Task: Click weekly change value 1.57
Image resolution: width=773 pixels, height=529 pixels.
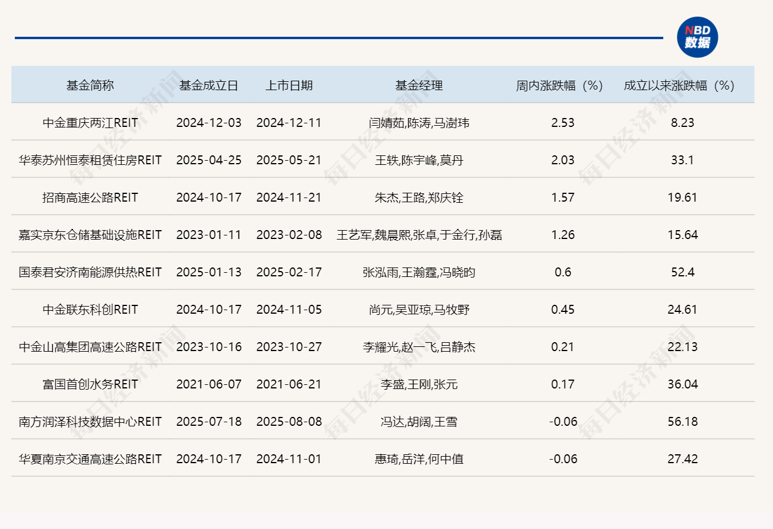Action: click(x=562, y=197)
